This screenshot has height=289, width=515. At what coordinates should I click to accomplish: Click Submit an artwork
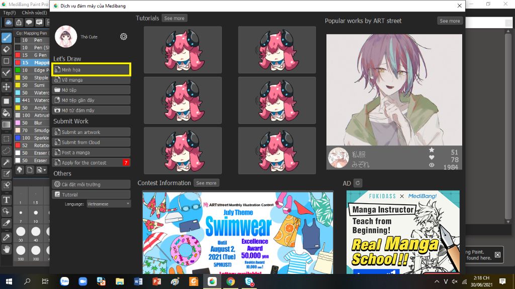pyautogui.click(x=92, y=132)
